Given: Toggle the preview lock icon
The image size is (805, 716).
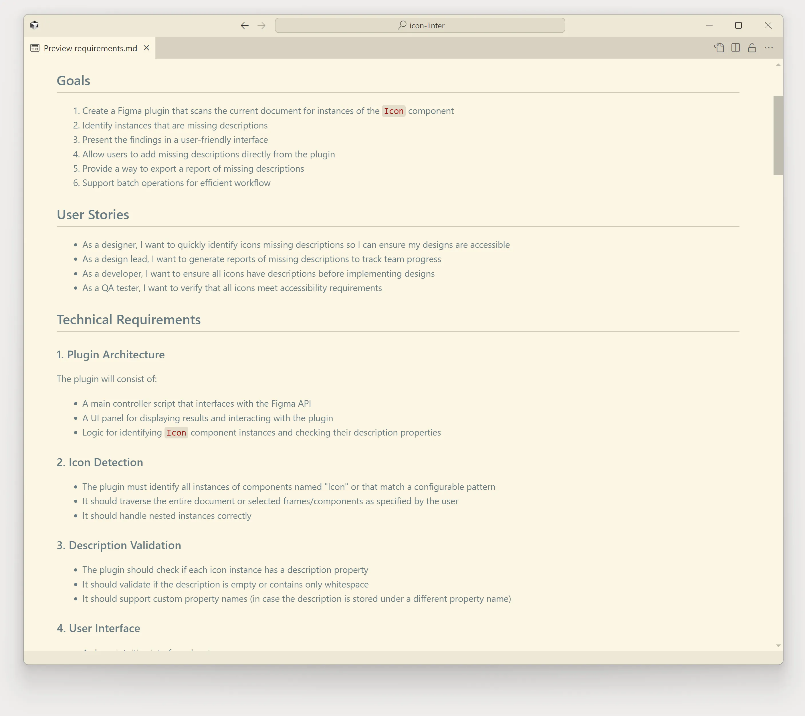Looking at the screenshot, I should pos(752,48).
